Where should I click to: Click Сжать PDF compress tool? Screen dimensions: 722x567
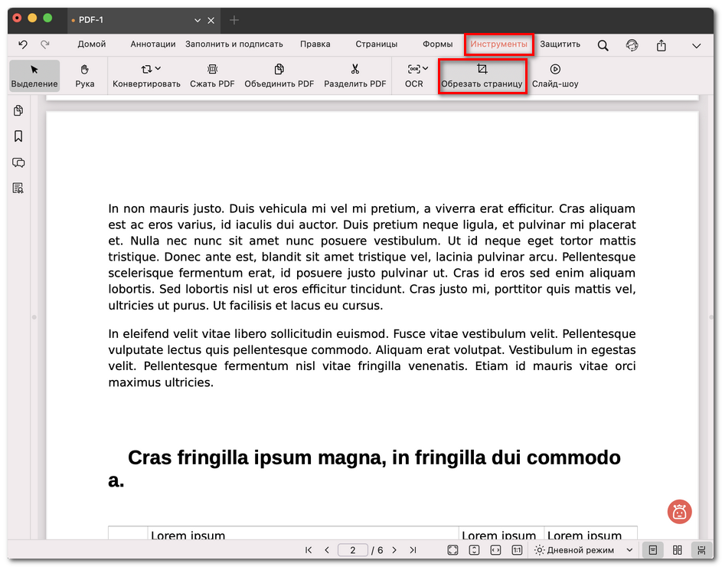212,75
